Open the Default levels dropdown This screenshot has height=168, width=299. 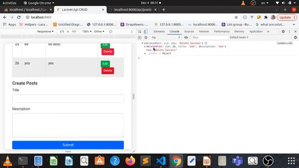[239, 37]
